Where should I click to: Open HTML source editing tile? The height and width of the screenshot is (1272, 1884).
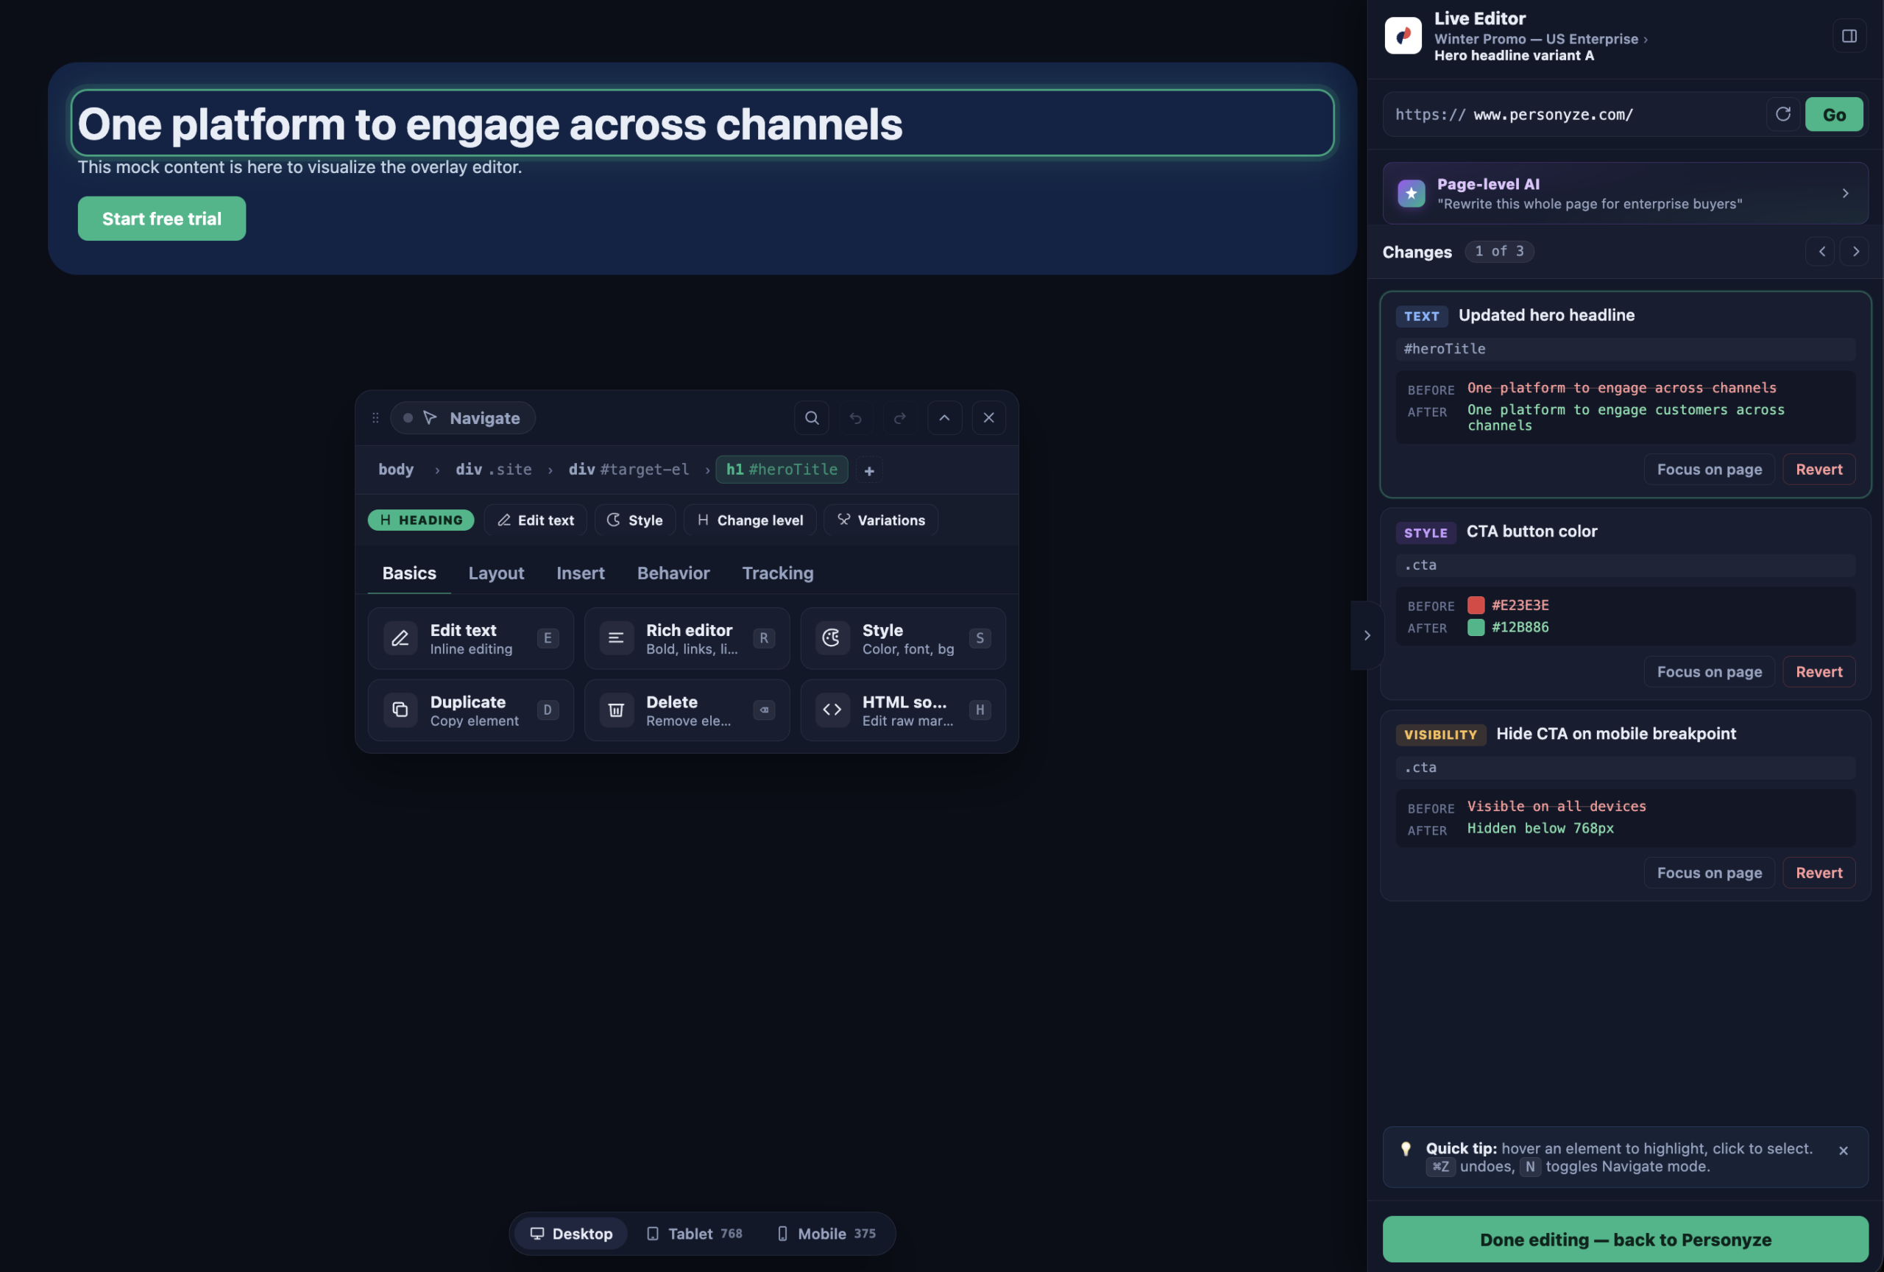903,710
